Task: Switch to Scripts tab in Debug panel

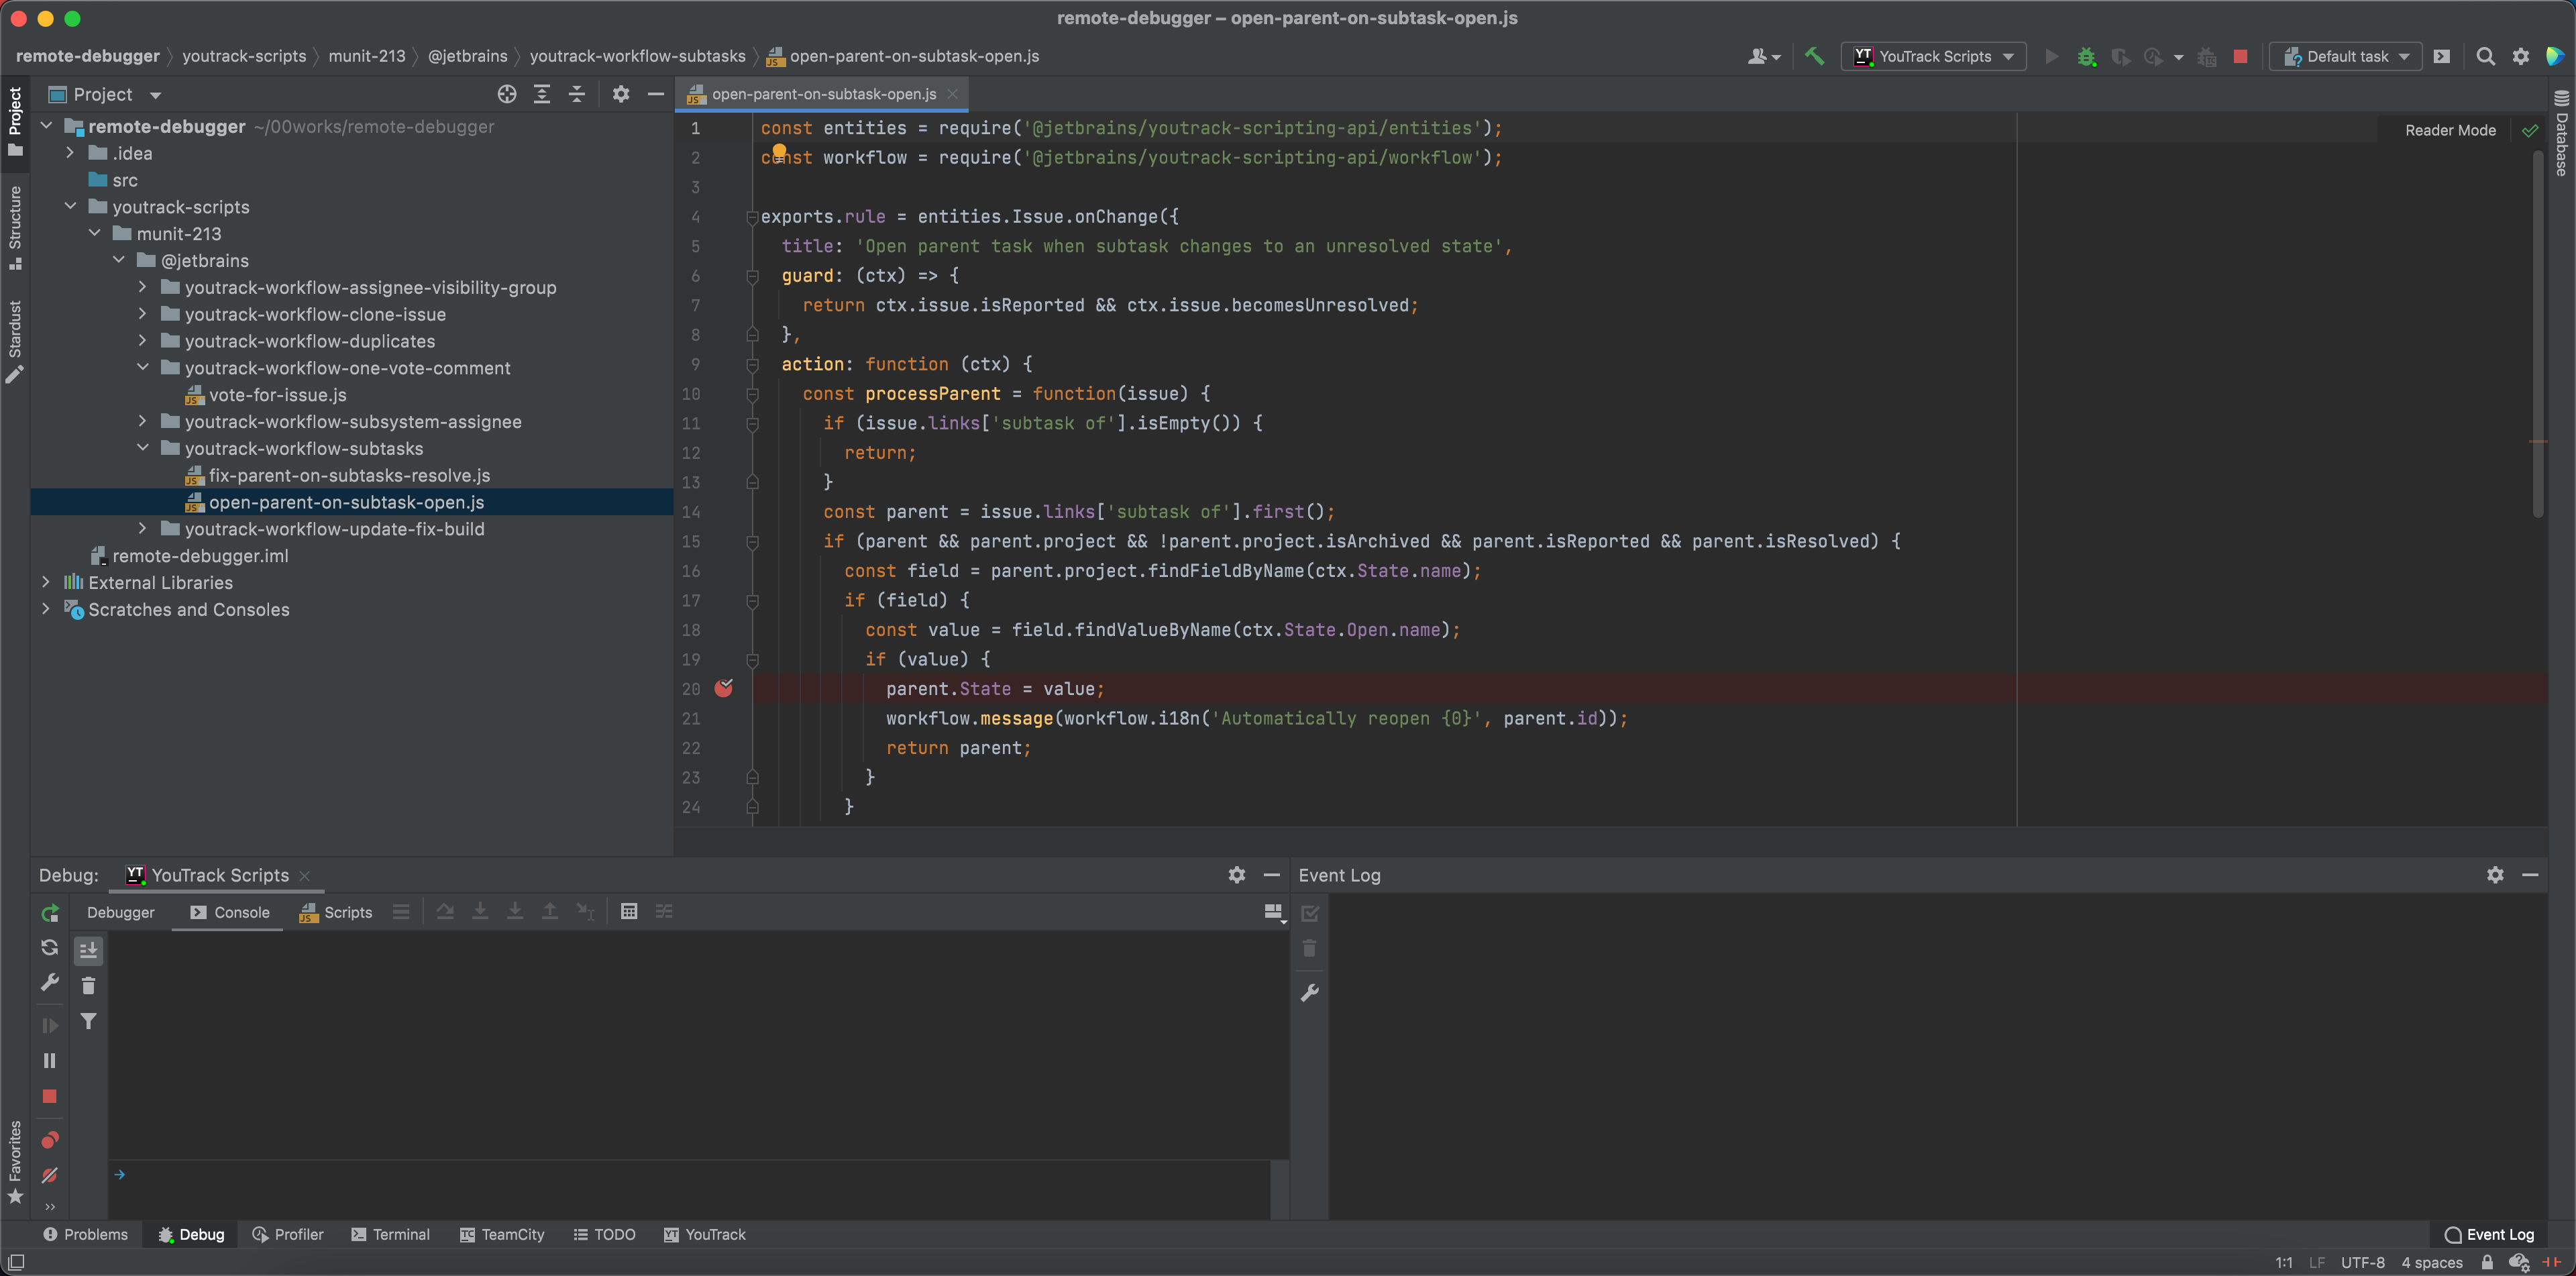Action: pos(336,912)
